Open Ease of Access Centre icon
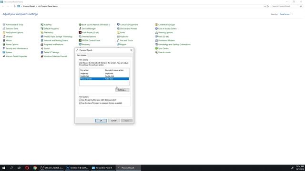Image resolution: width=305 pixels, height=171 pixels. (x=156, y=28)
